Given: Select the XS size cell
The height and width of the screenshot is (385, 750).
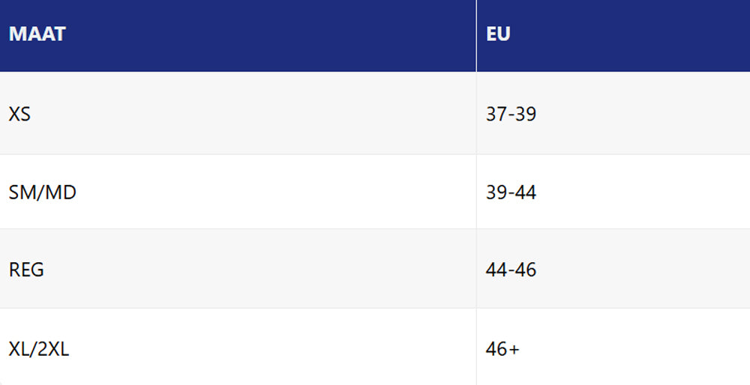Looking at the screenshot, I should point(20,115).
